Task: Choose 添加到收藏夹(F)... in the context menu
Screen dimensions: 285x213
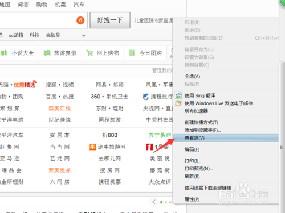Action: pyautogui.click(x=202, y=130)
